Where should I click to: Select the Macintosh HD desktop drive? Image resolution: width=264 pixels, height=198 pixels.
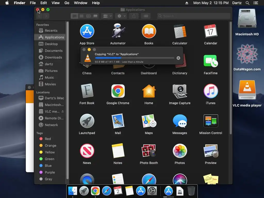click(247, 19)
